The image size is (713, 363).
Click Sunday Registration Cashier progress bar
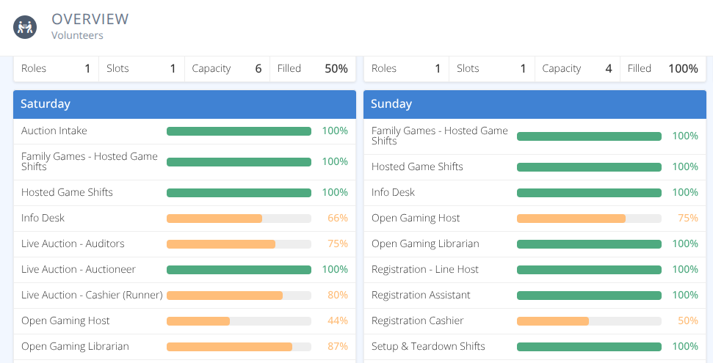click(589, 321)
